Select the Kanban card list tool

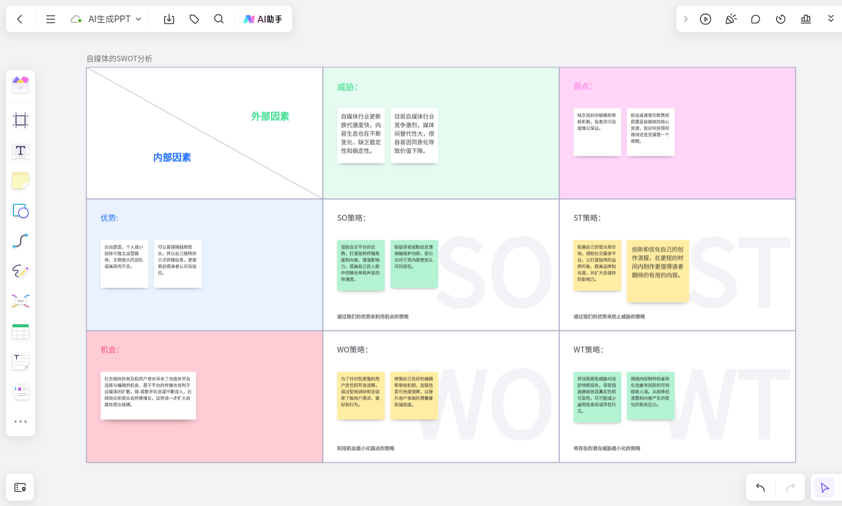(x=21, y=392)
